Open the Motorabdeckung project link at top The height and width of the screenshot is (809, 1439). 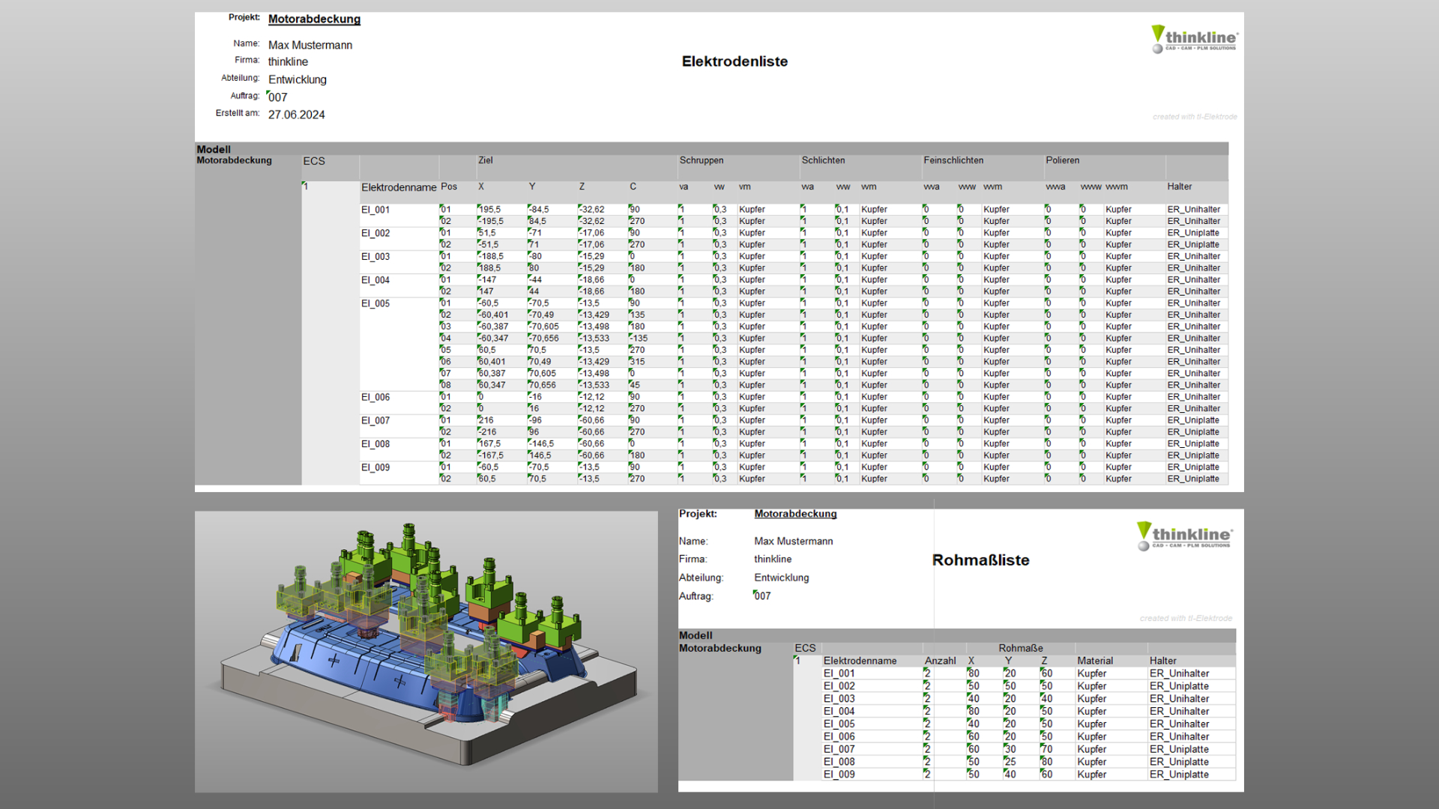[314, 19]
